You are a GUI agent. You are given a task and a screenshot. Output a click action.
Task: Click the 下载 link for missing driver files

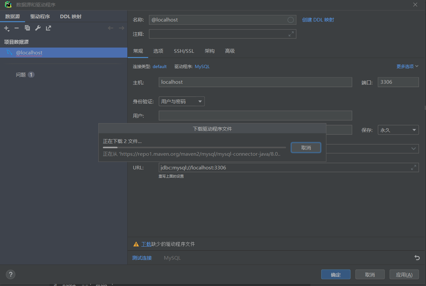[146, 244]
